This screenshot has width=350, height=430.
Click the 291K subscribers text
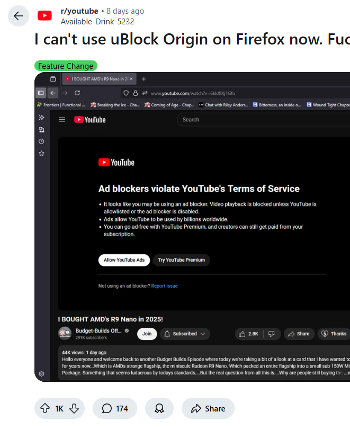tap(91, 337)
